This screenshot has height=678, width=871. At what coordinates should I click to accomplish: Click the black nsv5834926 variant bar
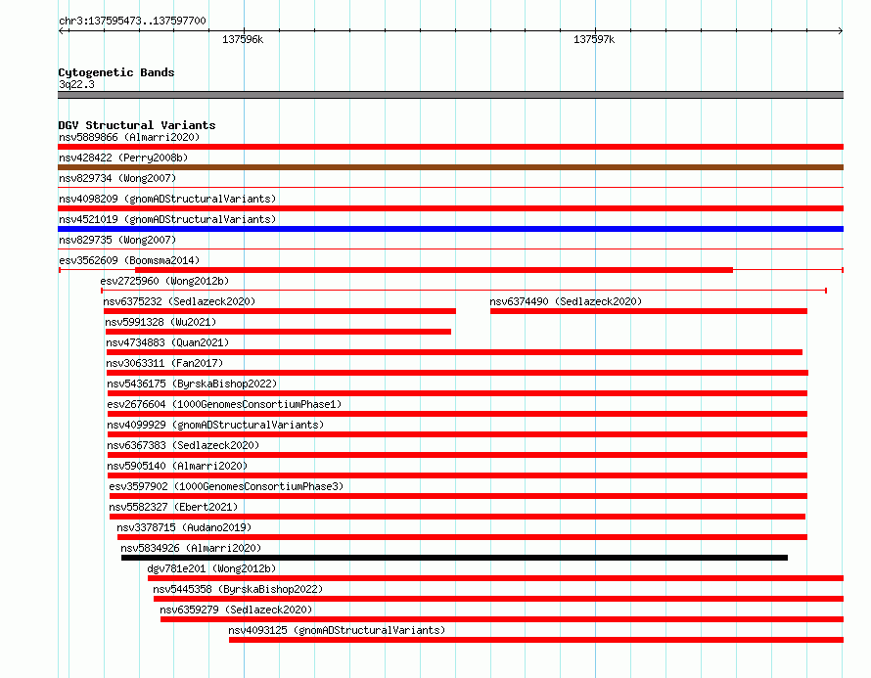click(454, 558)
